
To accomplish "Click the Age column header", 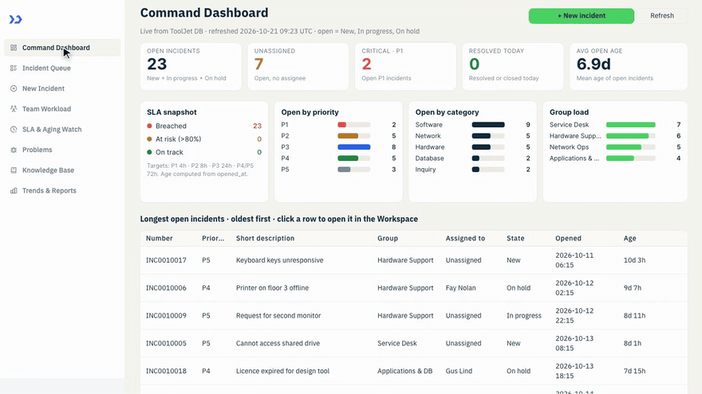I will click(x=629, y=238).
